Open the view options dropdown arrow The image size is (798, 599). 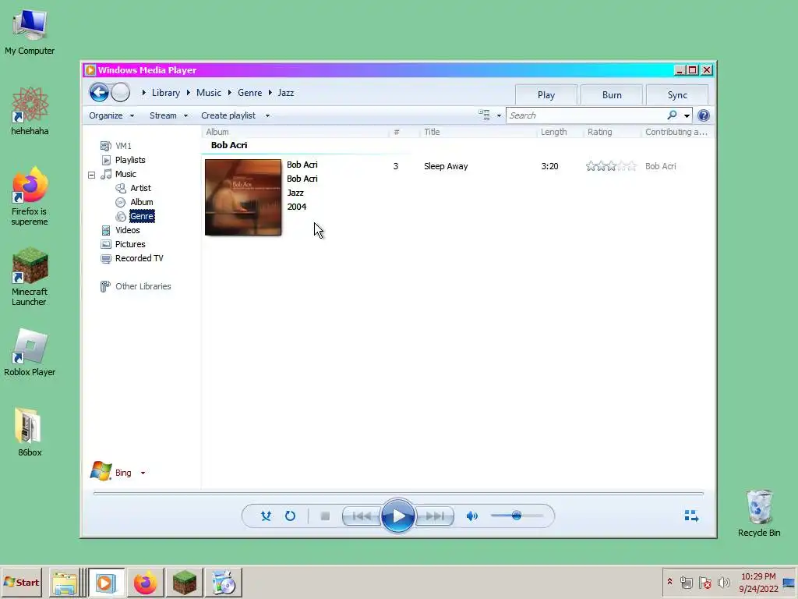499,115
